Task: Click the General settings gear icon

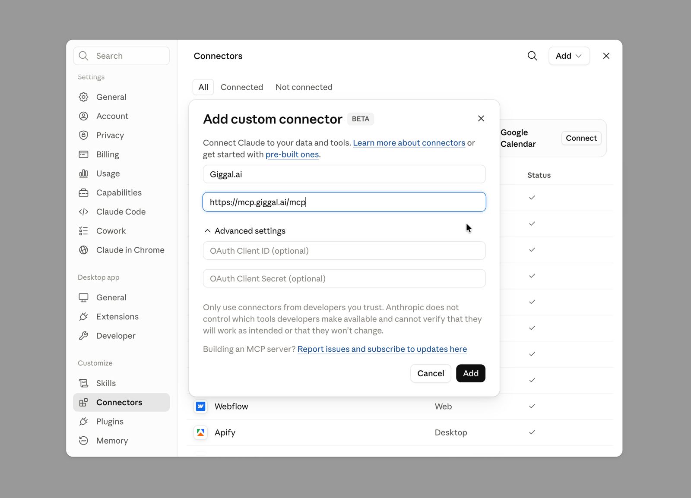Action: pos(83,97)
